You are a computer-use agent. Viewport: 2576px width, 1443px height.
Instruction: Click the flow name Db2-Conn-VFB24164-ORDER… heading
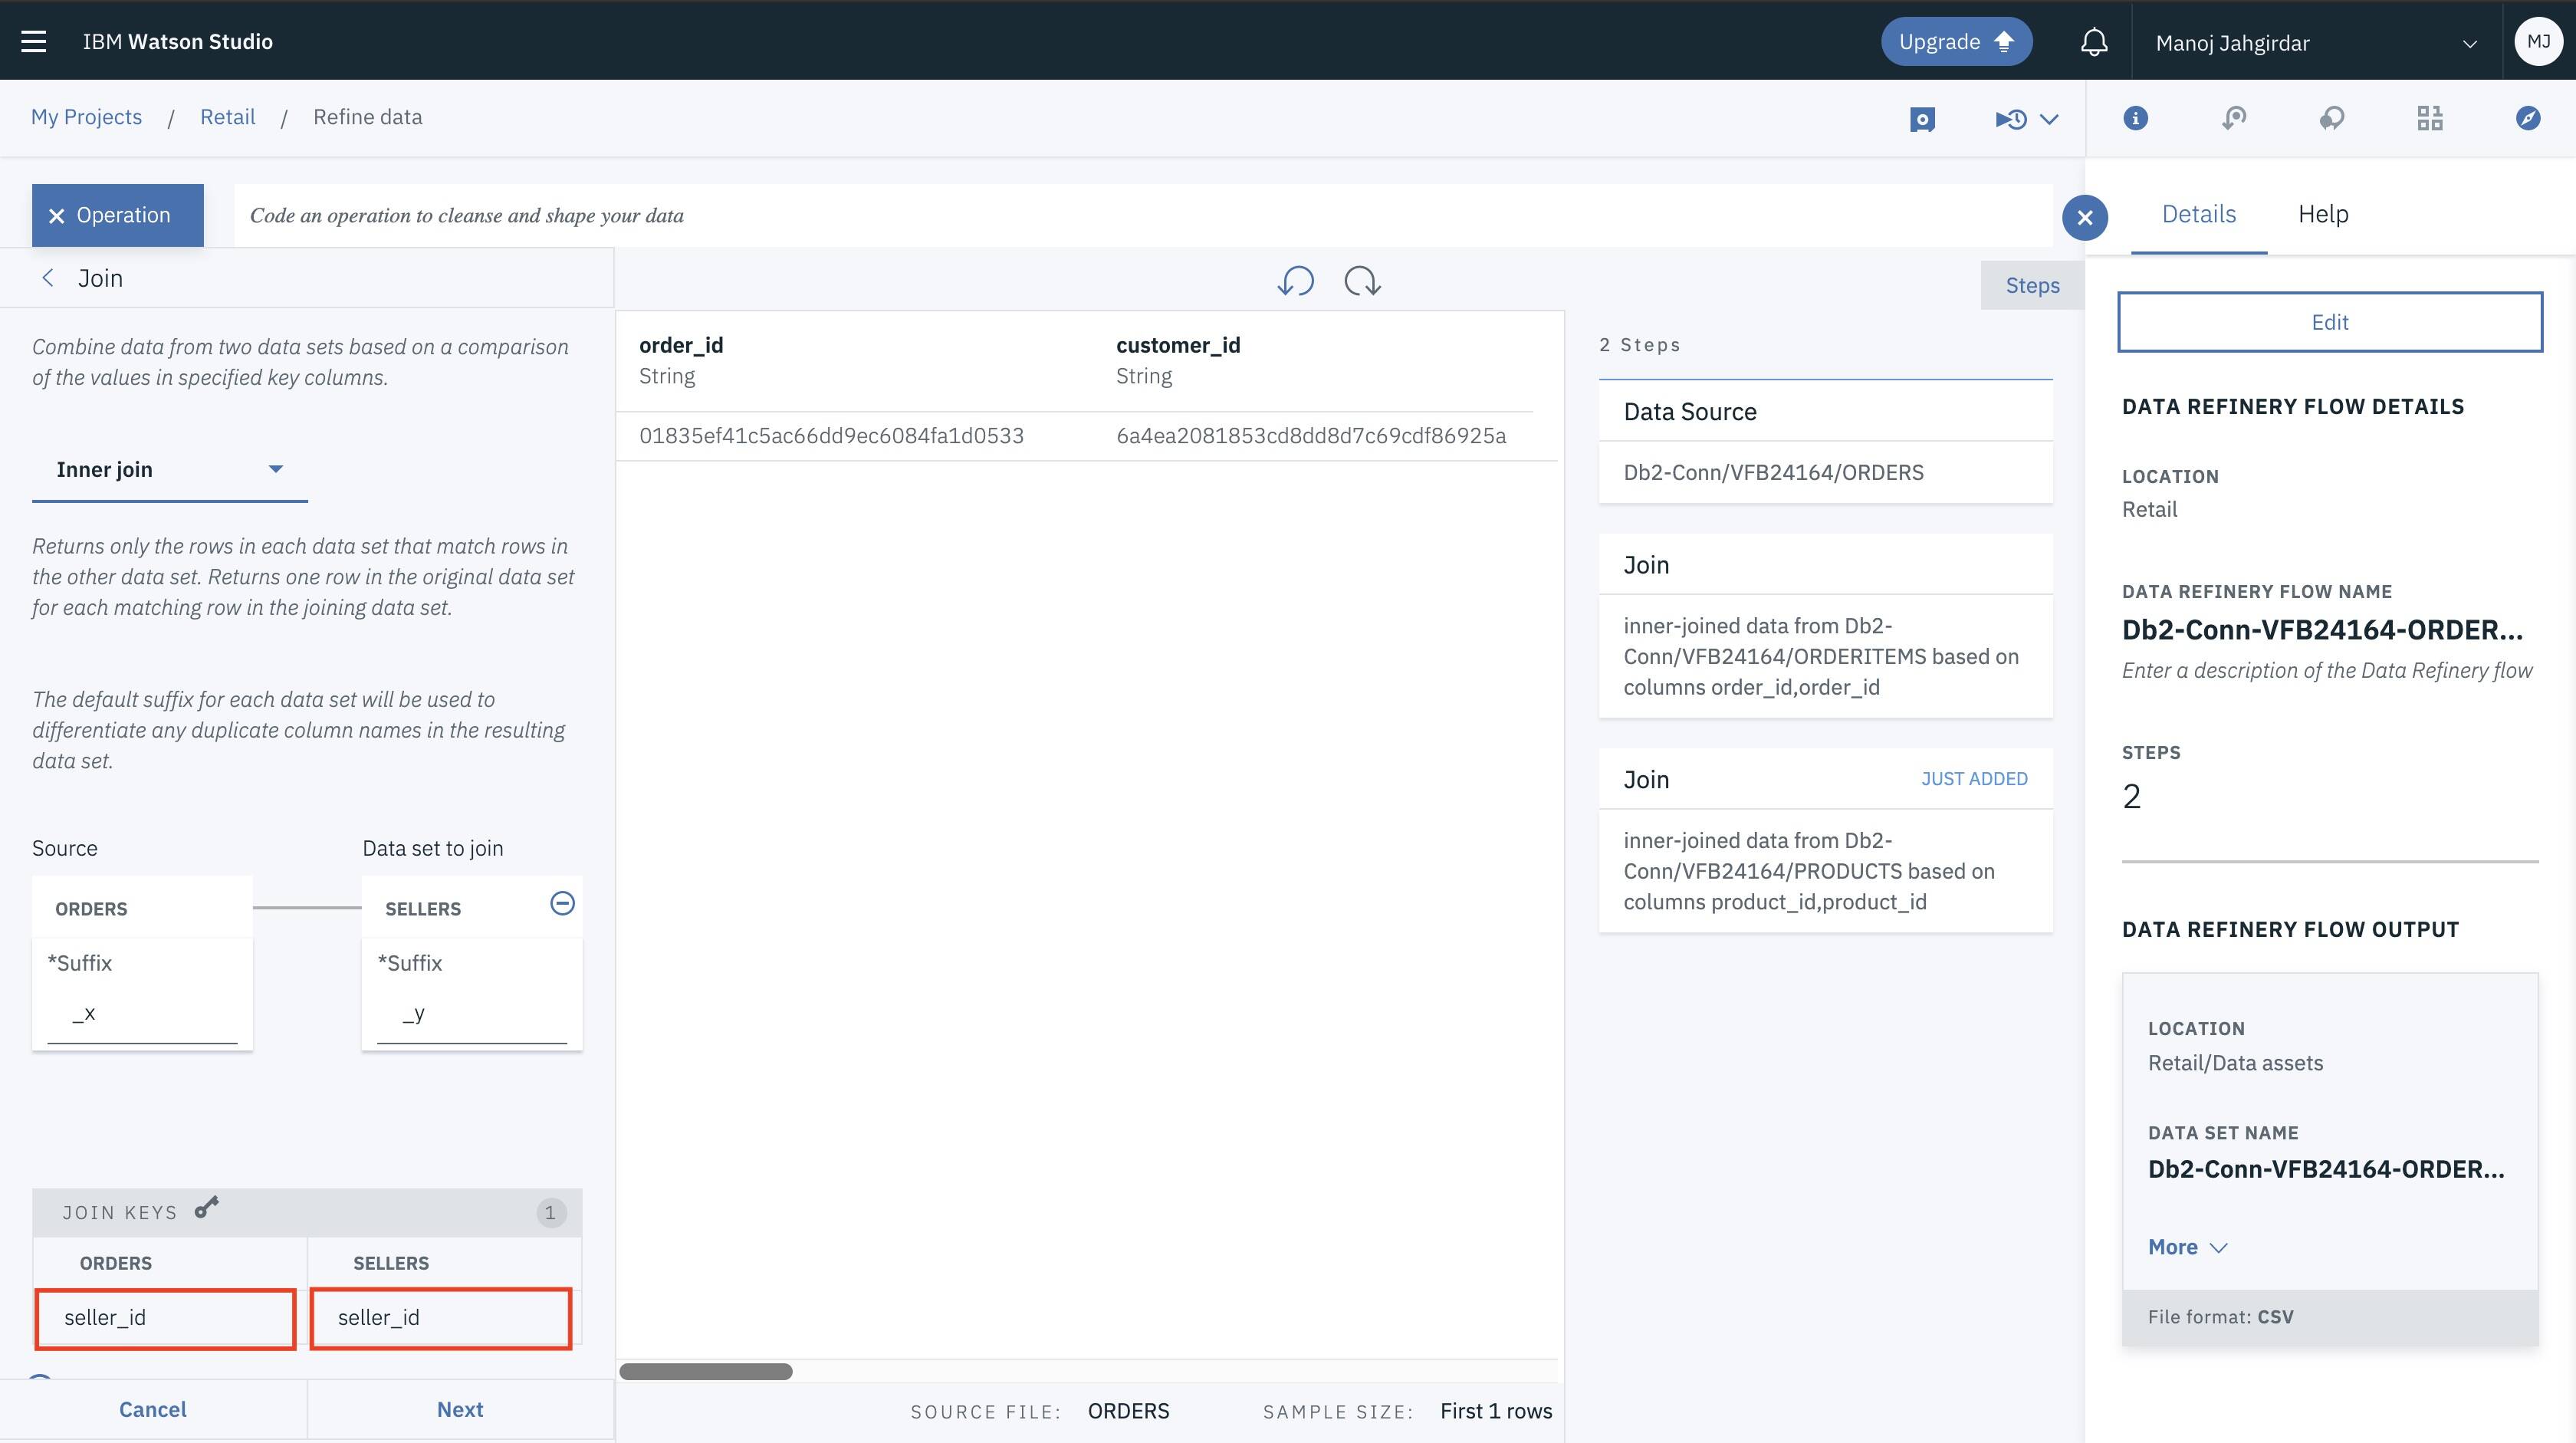[2322, 630]
